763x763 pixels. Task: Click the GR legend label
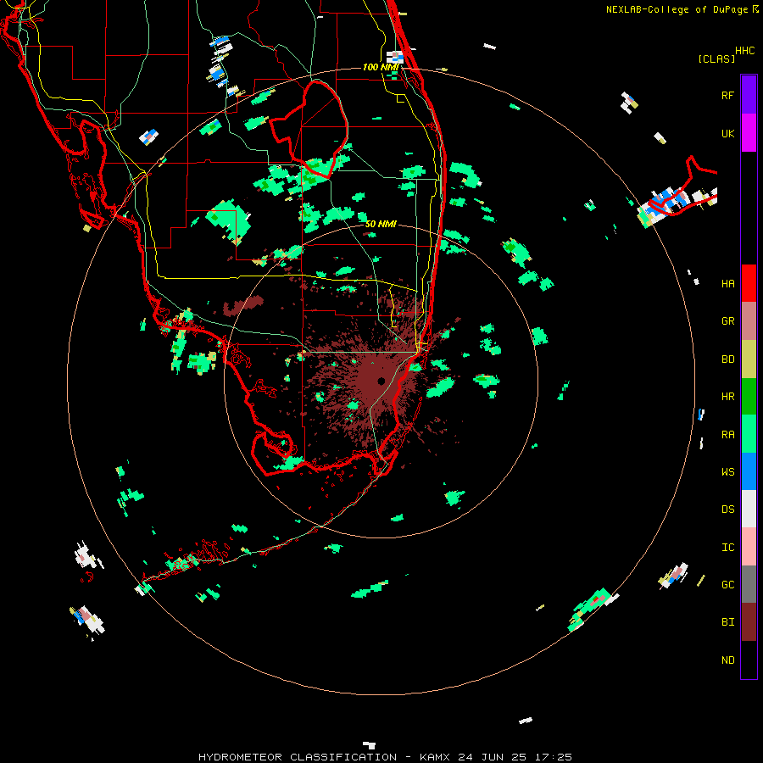[727, 321]
